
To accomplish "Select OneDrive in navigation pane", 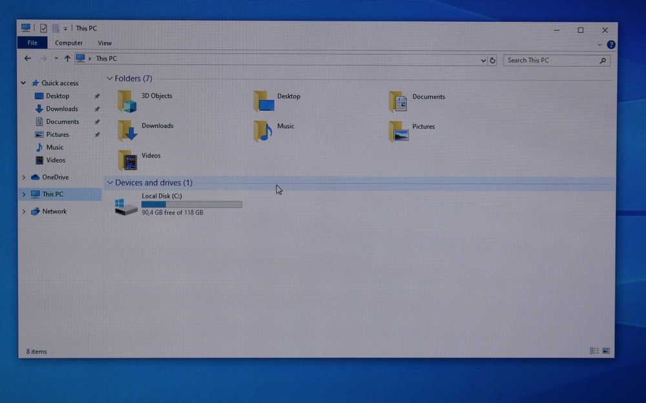I will coord(55,177).
